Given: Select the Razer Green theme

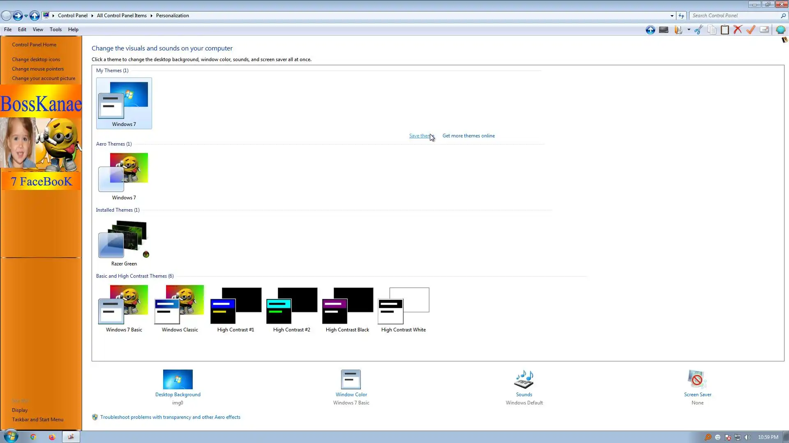Looking at the screenshot, I should (x=124, y=243).
